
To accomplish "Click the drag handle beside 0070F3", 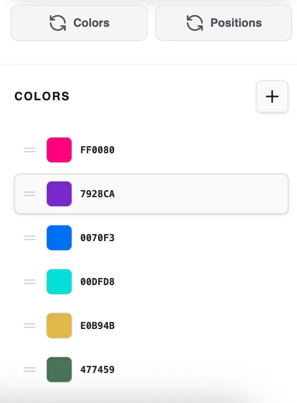I will tap(30, 238).
